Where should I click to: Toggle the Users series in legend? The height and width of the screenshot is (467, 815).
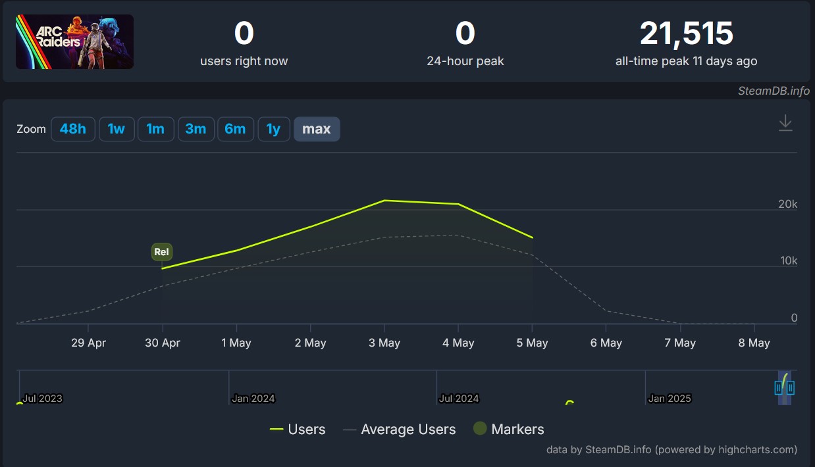click(298, 430)
